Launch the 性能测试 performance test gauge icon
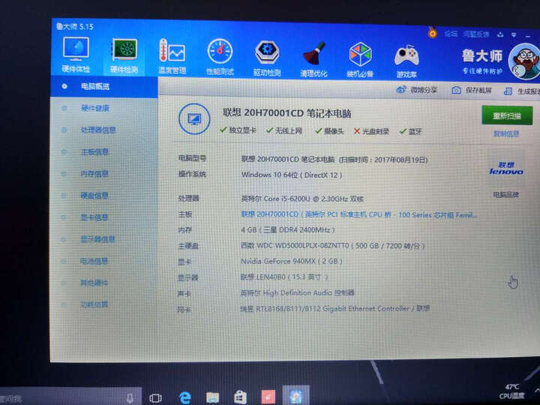 click(x=220, y=57)
